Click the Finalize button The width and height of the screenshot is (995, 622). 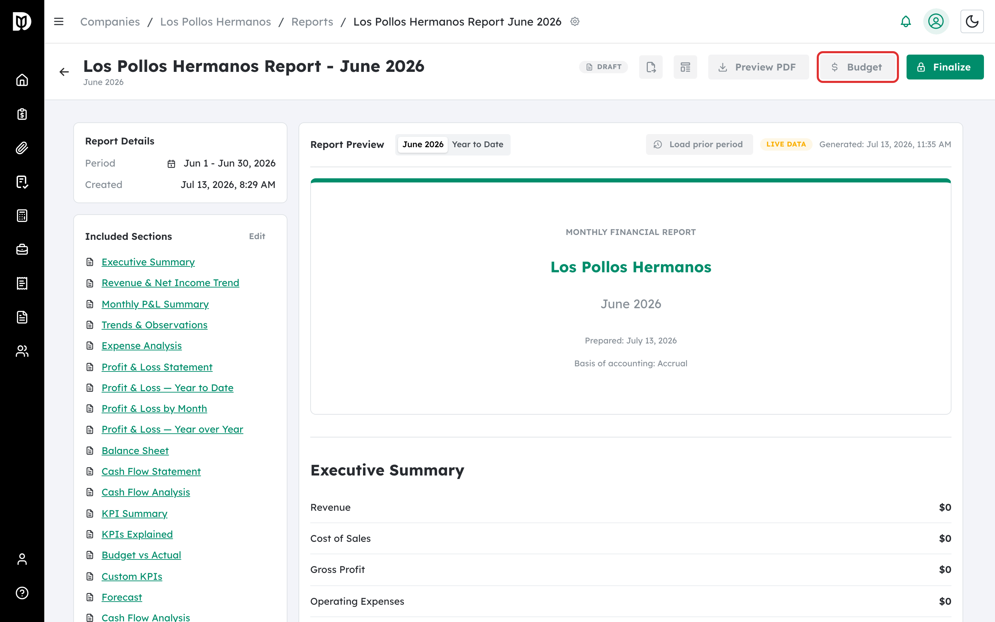[945, 67]
